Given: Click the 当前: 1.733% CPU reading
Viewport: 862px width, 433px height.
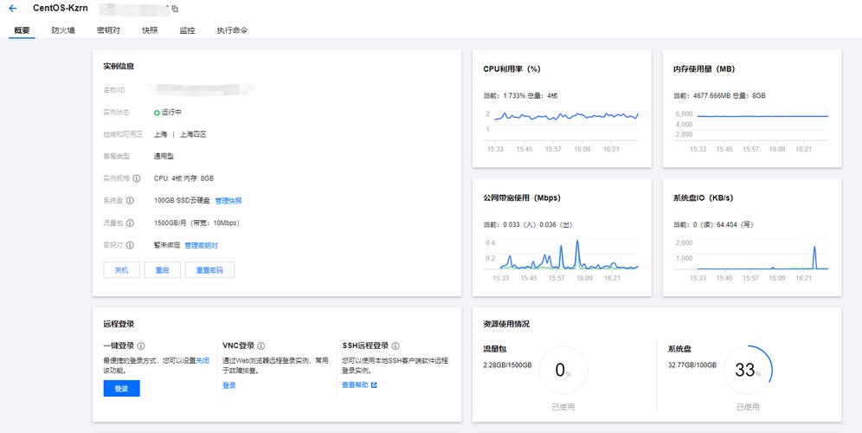Looking at the screenshot, I should (x=504, y=96).
